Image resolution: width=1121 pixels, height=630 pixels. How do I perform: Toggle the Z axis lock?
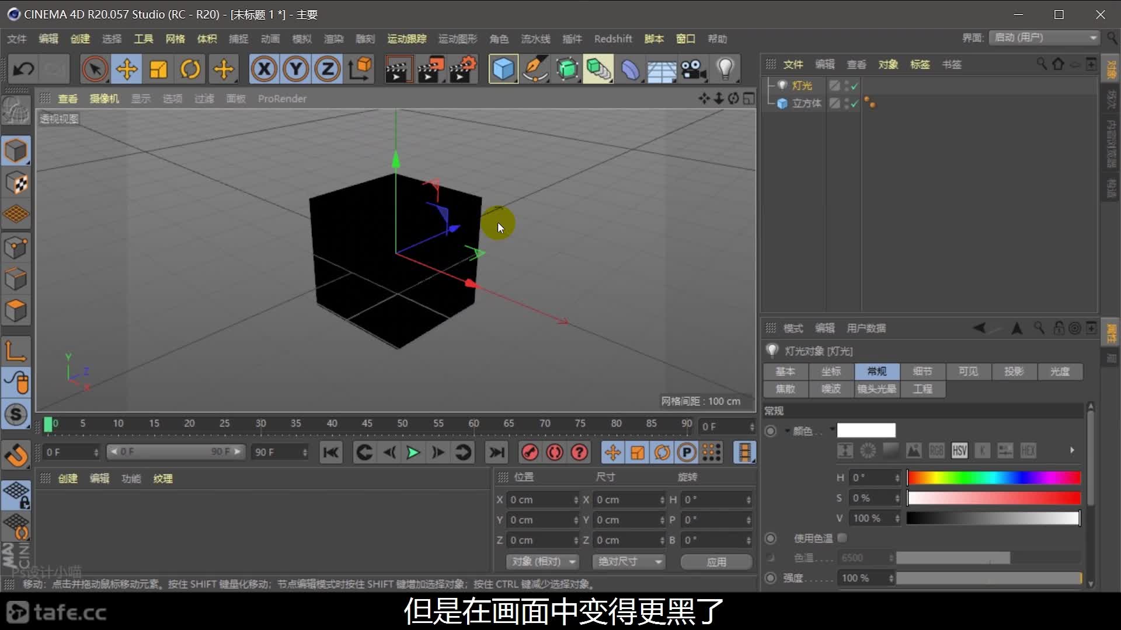tap(328, 69)
